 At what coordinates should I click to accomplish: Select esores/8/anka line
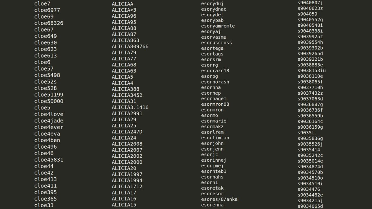(x=219, y=199)
